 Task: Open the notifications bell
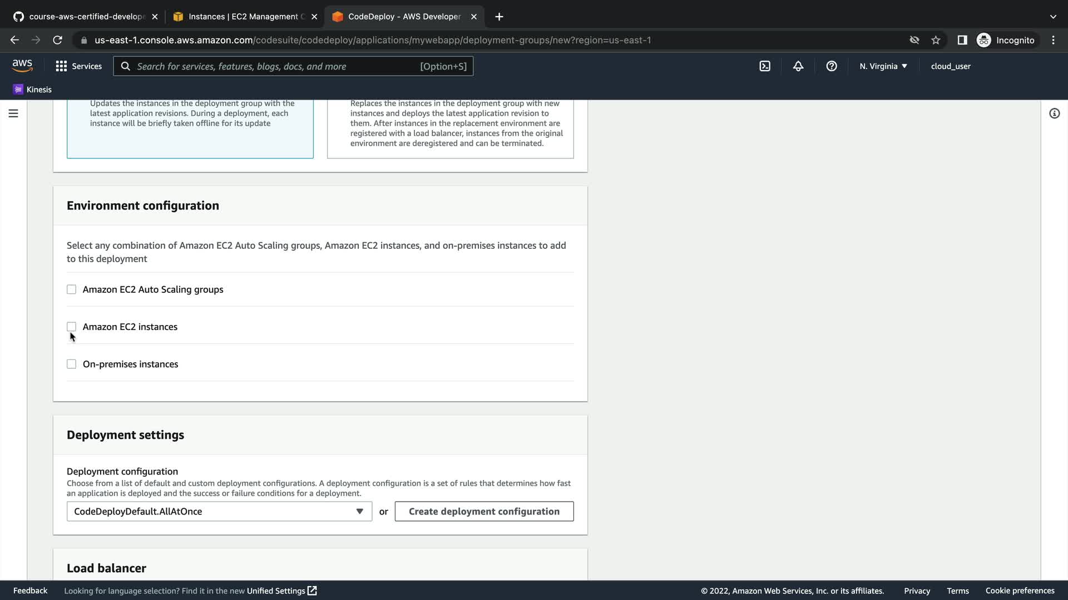(798, 66)
